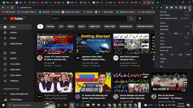Click Copy in the Edit row
193x108 pixels.
[180, 55]
